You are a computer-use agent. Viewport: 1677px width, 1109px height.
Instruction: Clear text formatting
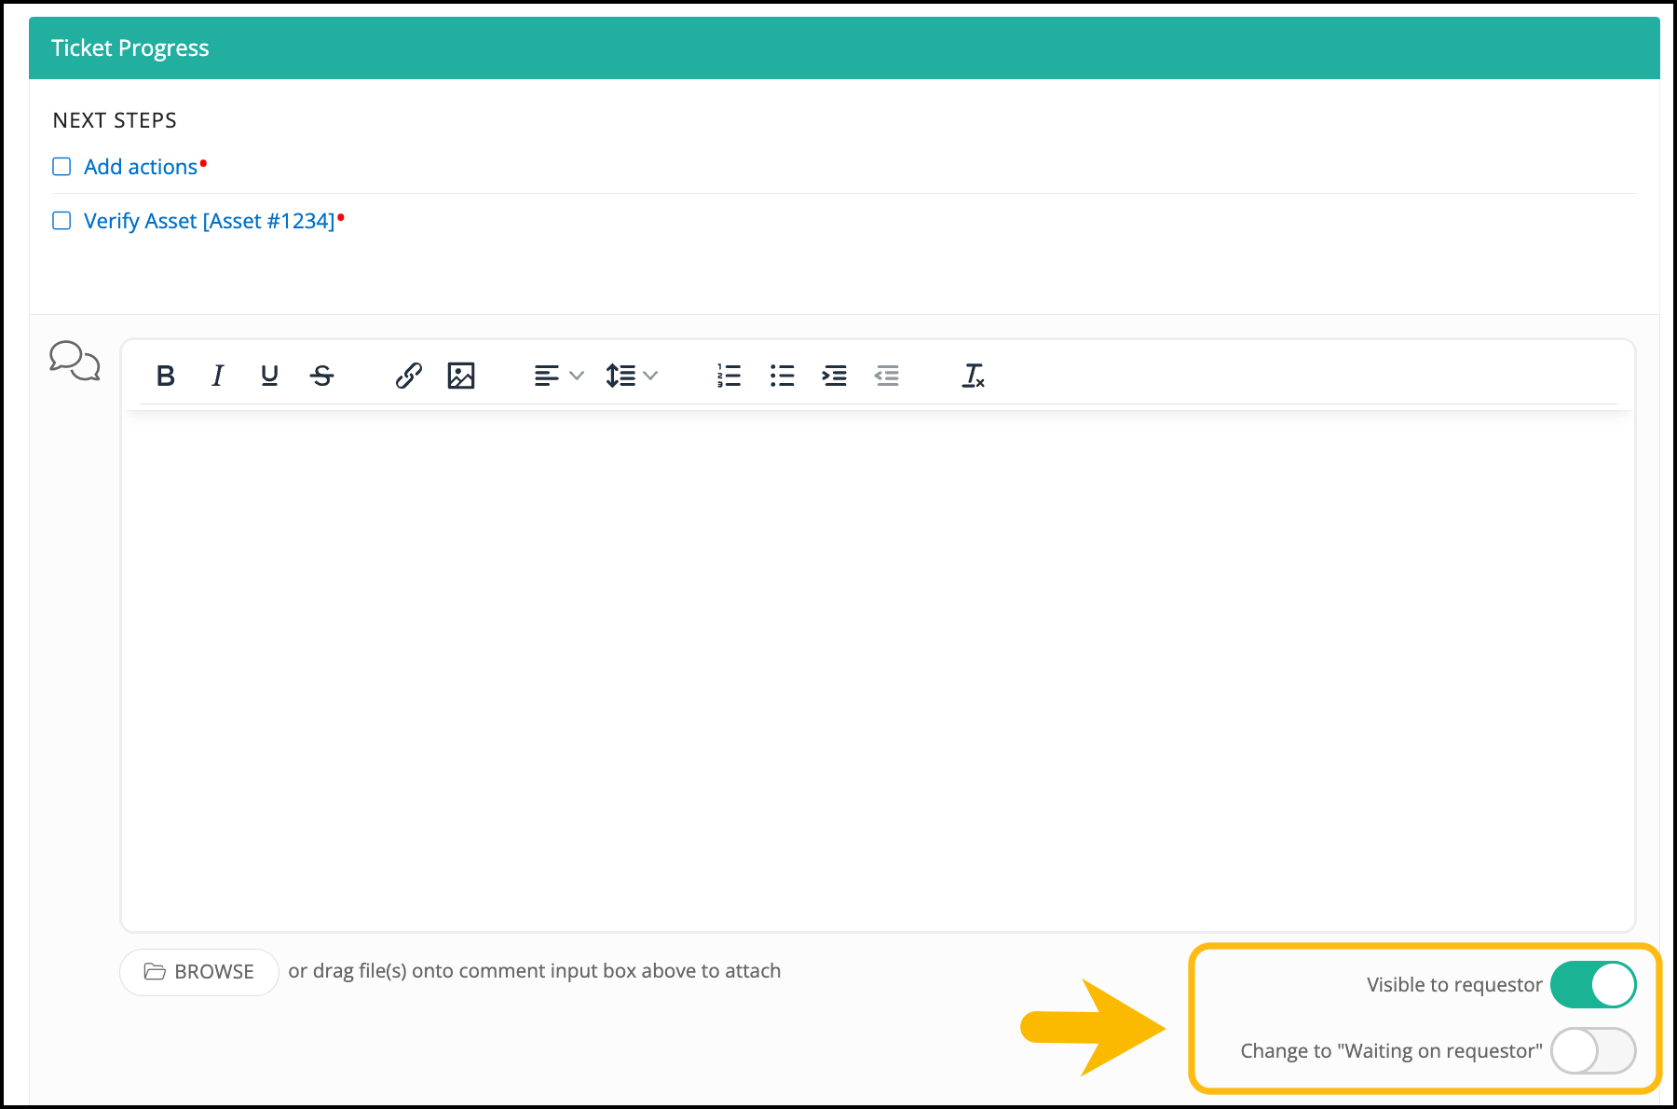point(973,376)
